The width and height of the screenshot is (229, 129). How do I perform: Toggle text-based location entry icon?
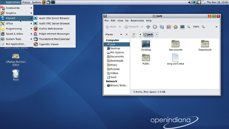click(x=134, y=35)
